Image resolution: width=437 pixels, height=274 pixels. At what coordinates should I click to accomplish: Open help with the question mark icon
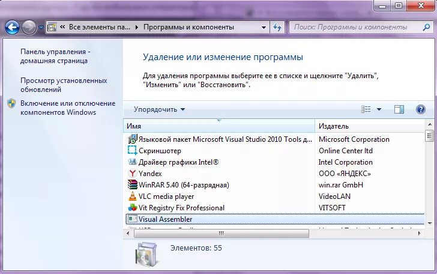click(x=421, y=109)
